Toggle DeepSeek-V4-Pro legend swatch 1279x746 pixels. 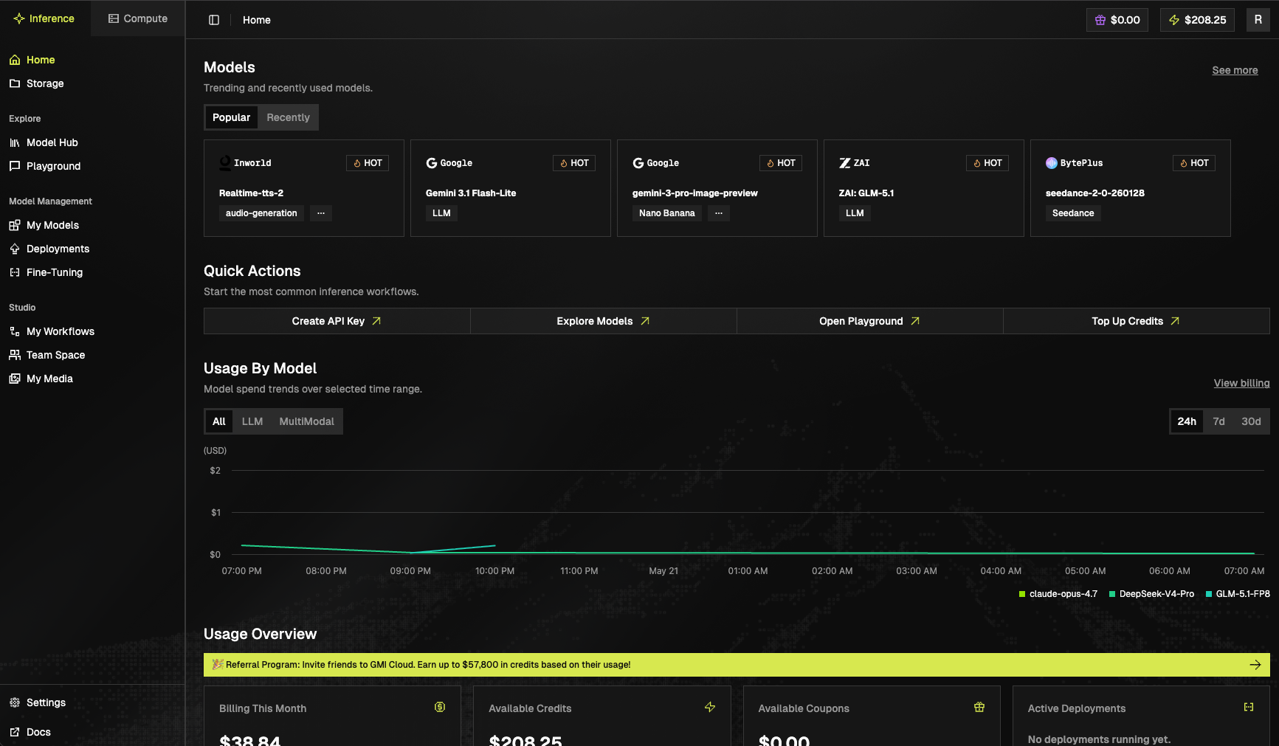click(1112, 594)
